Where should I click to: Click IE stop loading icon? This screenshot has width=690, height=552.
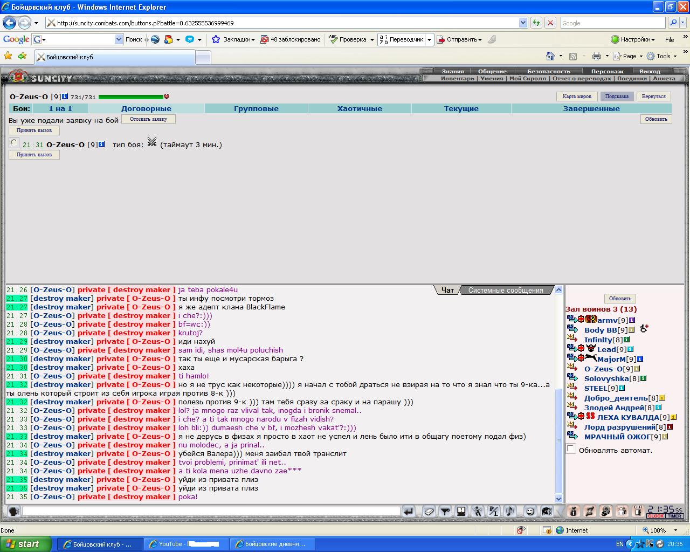pos(550,23)
